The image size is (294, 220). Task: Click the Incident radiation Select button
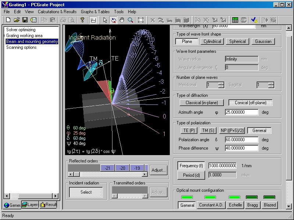tap(86, 192)
